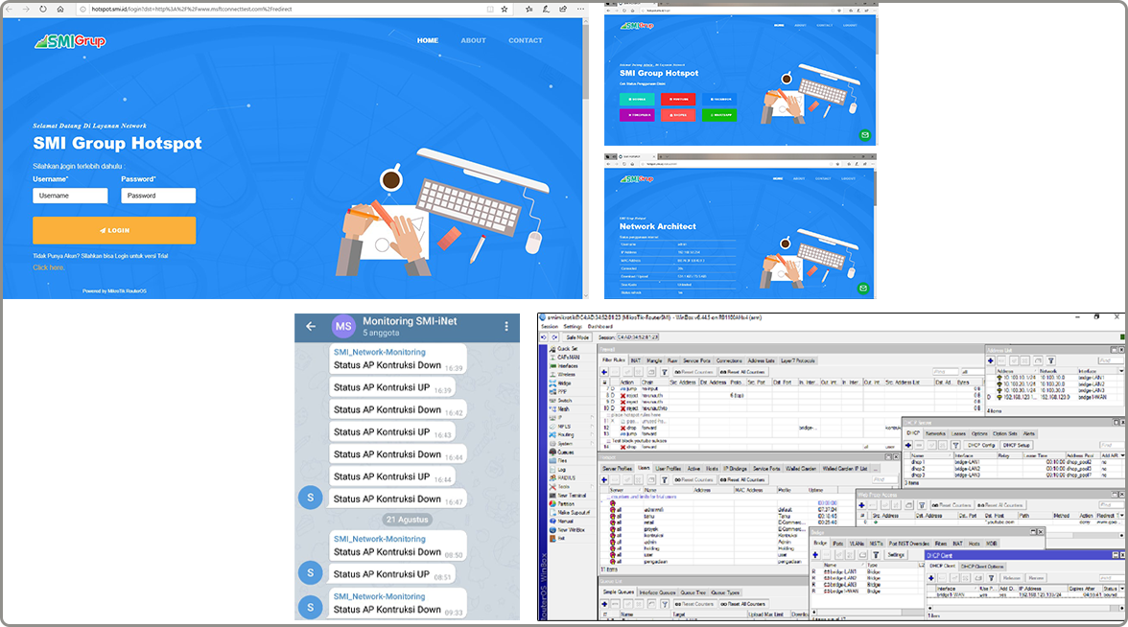Click the SMI Grup logo on login page
1128x627 pixels.
tap(70, 41)
